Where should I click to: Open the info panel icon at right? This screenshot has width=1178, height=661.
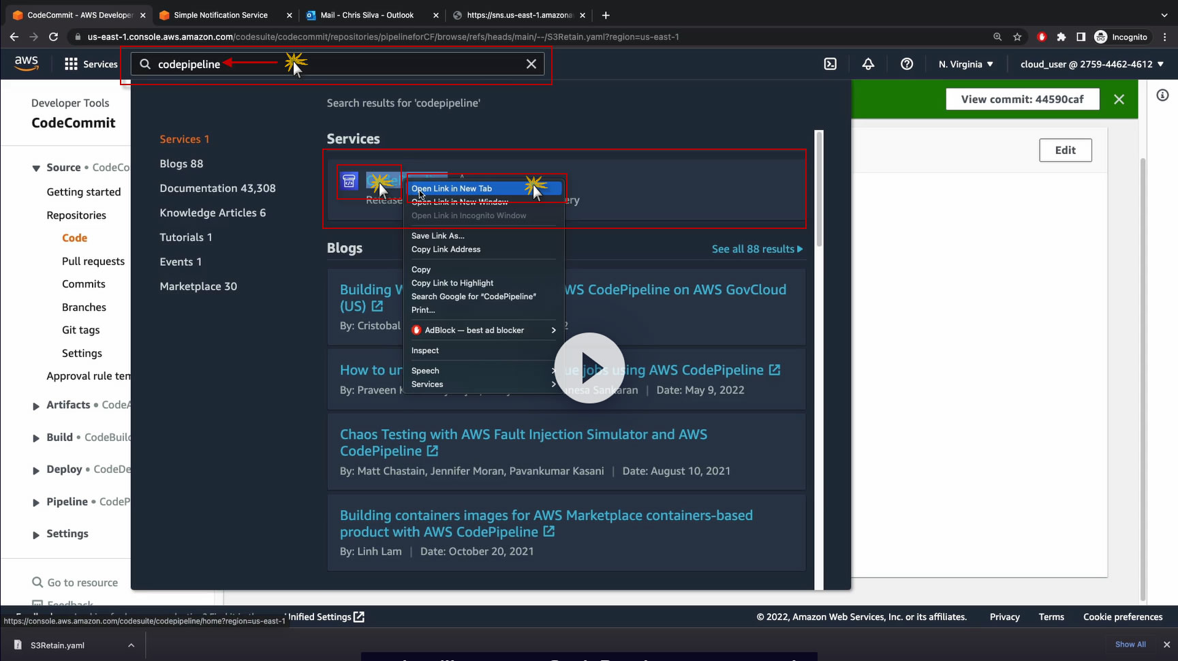tap(1162, 95)
